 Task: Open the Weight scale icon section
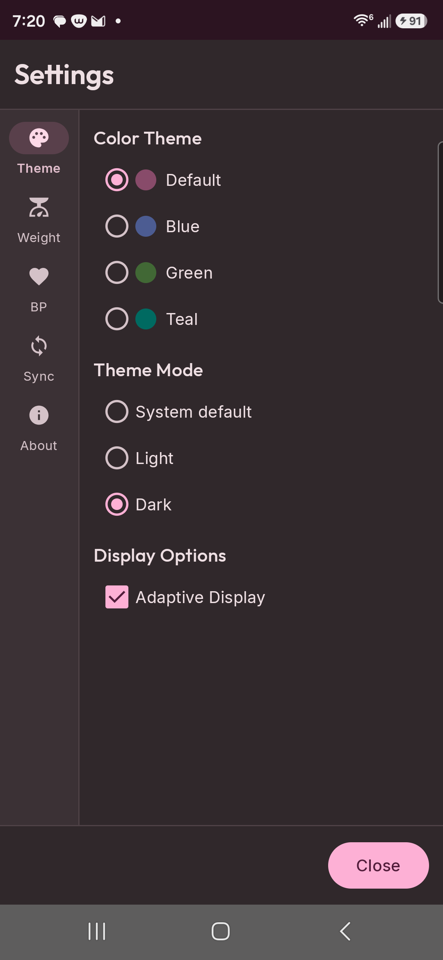[39, 207]
